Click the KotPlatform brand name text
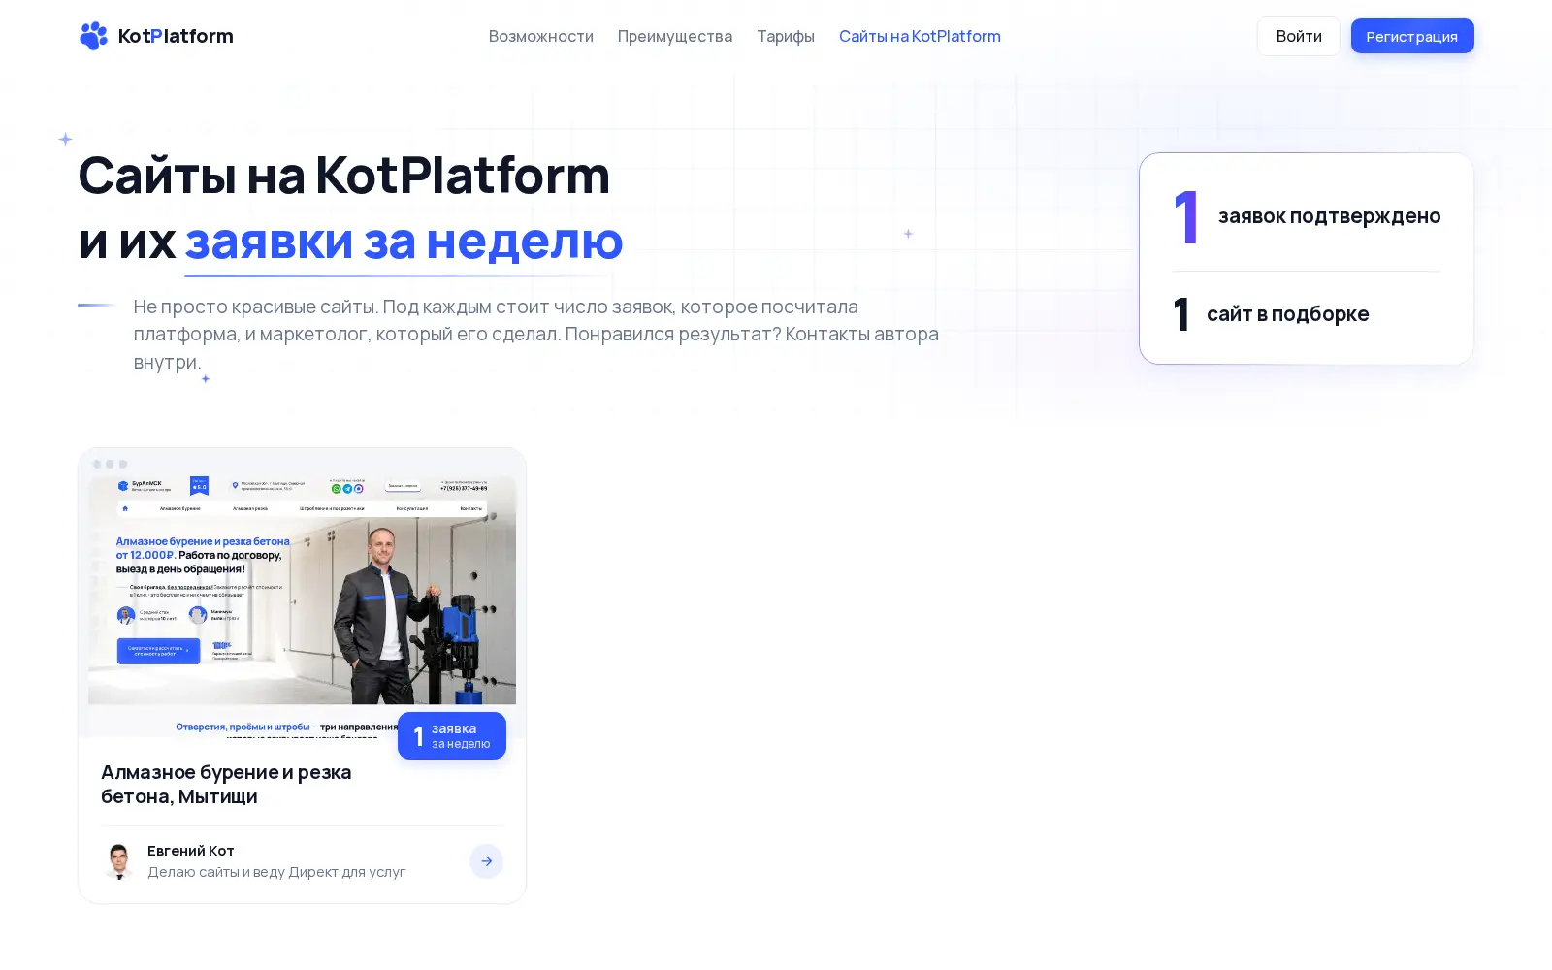The width and height of the screenshot is (1552, 970). [176, 36]
